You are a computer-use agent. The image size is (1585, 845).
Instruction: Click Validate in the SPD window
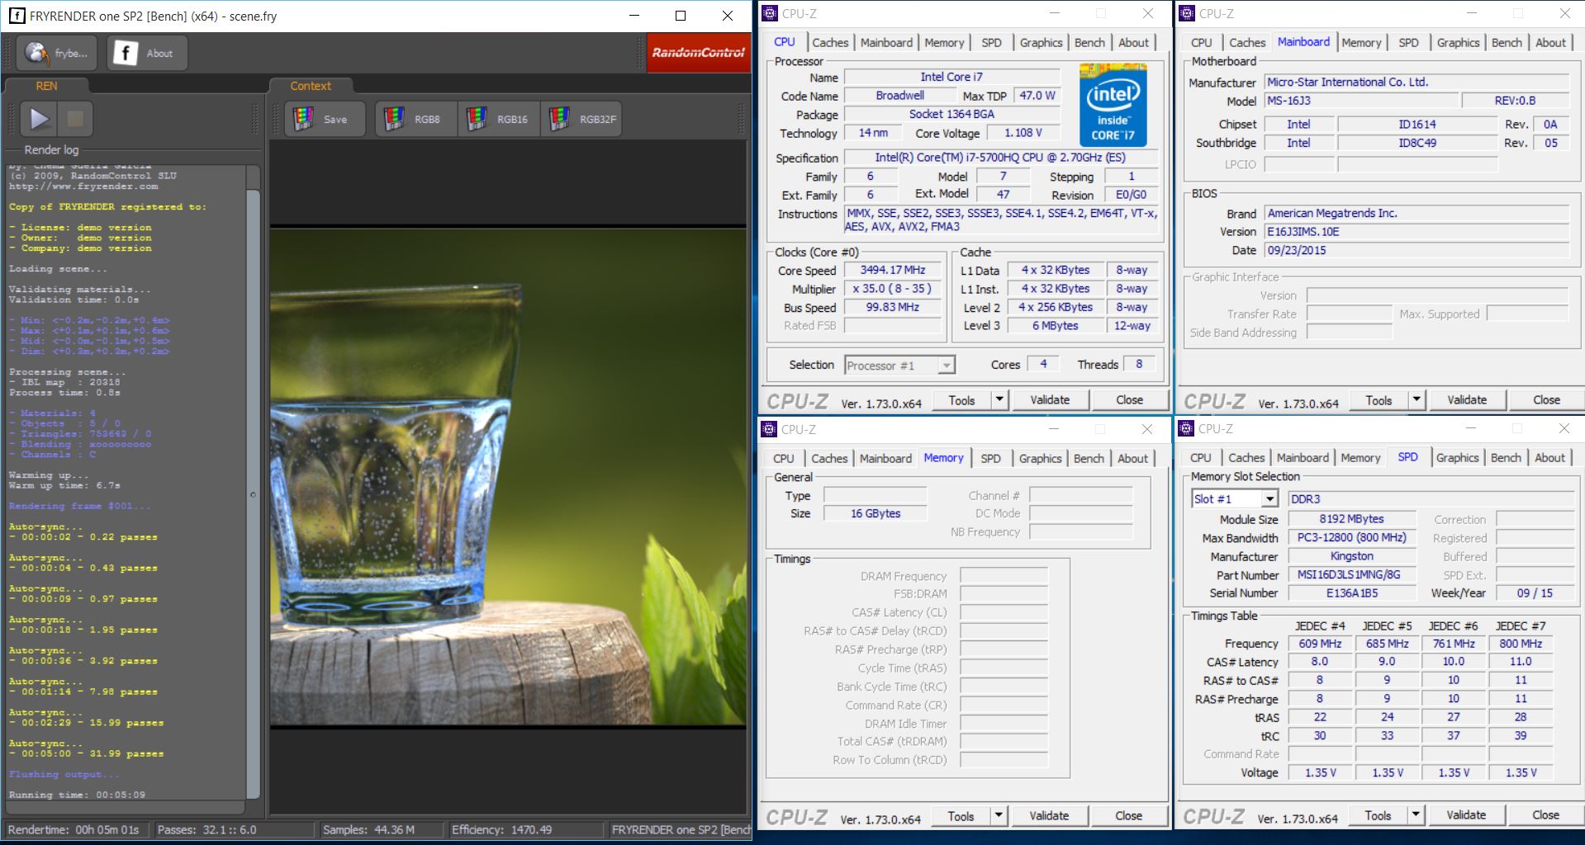tap(1466, 815)
